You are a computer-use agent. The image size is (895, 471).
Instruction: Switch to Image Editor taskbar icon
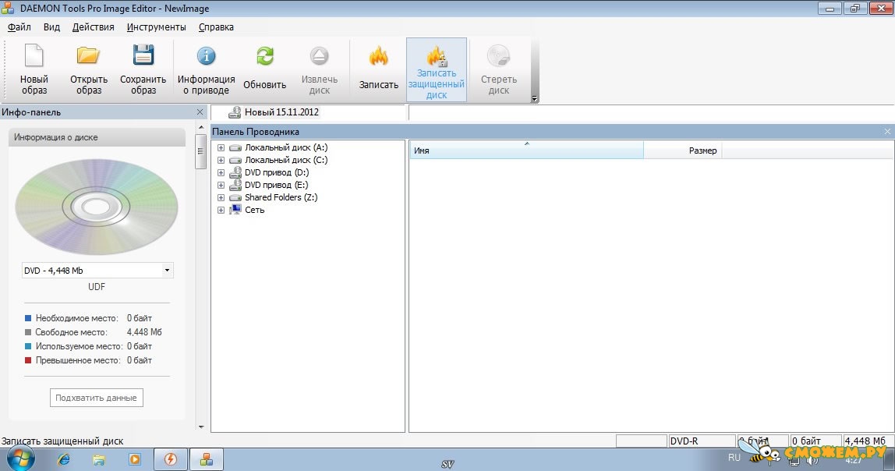[206, 459]
